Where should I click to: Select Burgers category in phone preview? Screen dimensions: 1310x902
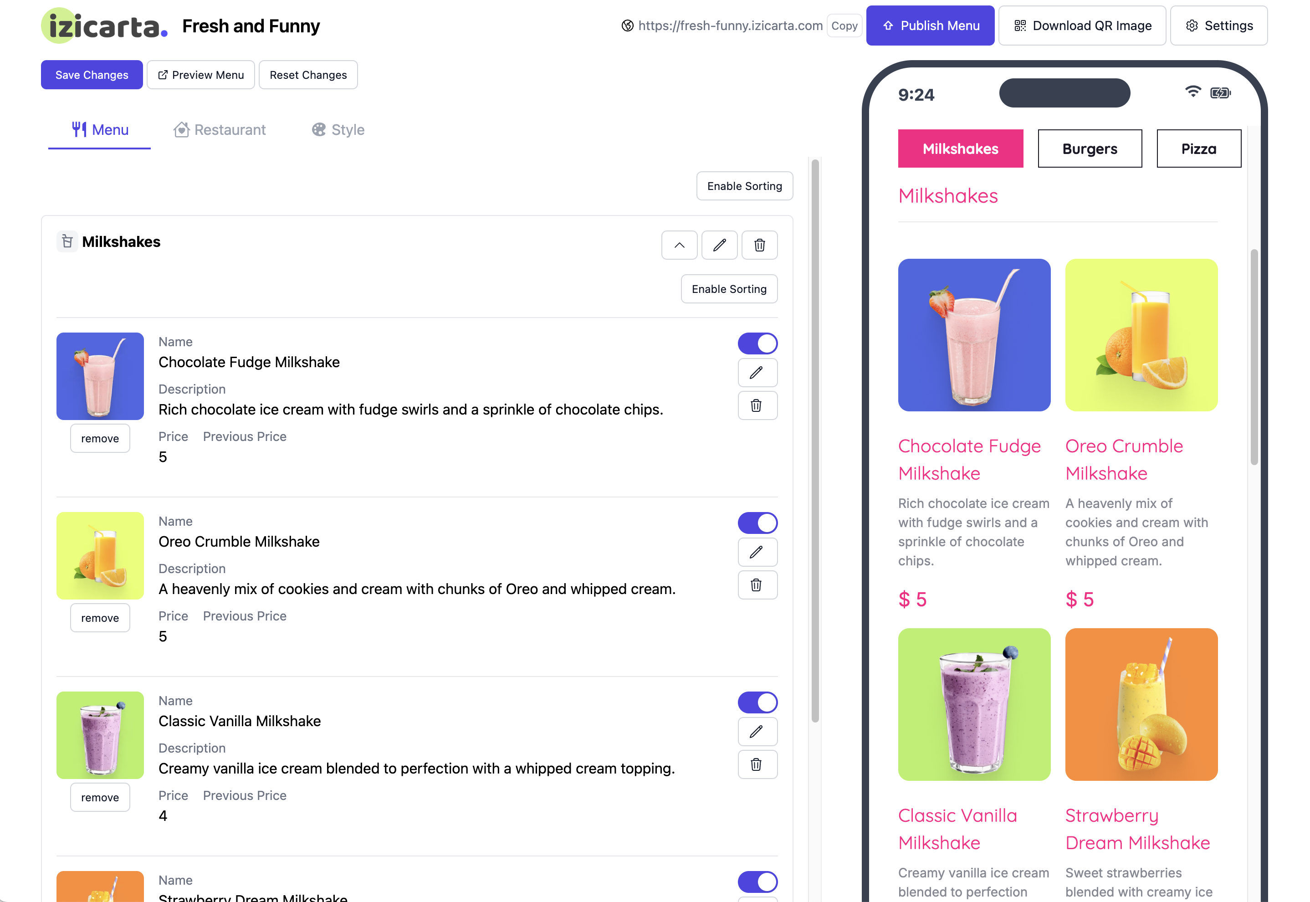click(x=1090, y=149)
